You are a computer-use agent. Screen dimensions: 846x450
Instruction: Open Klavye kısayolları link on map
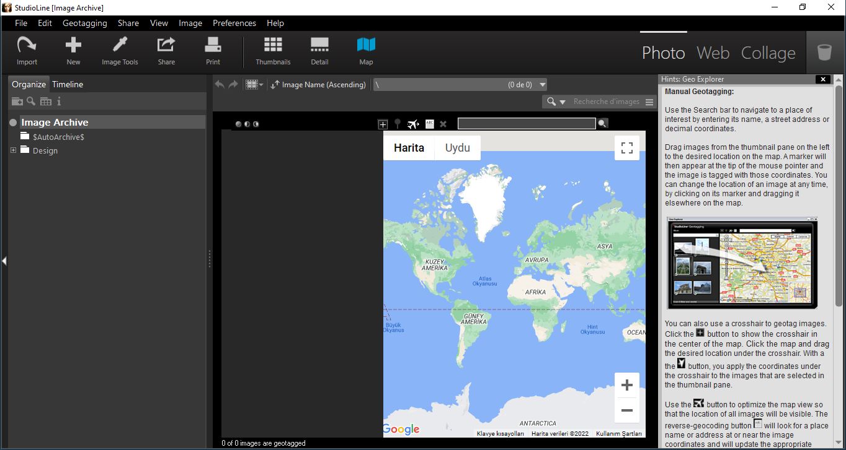501,434
